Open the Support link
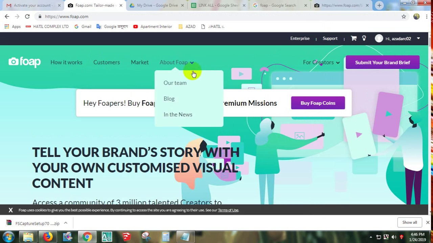This screenshot has height=243, width=433. 330,38
